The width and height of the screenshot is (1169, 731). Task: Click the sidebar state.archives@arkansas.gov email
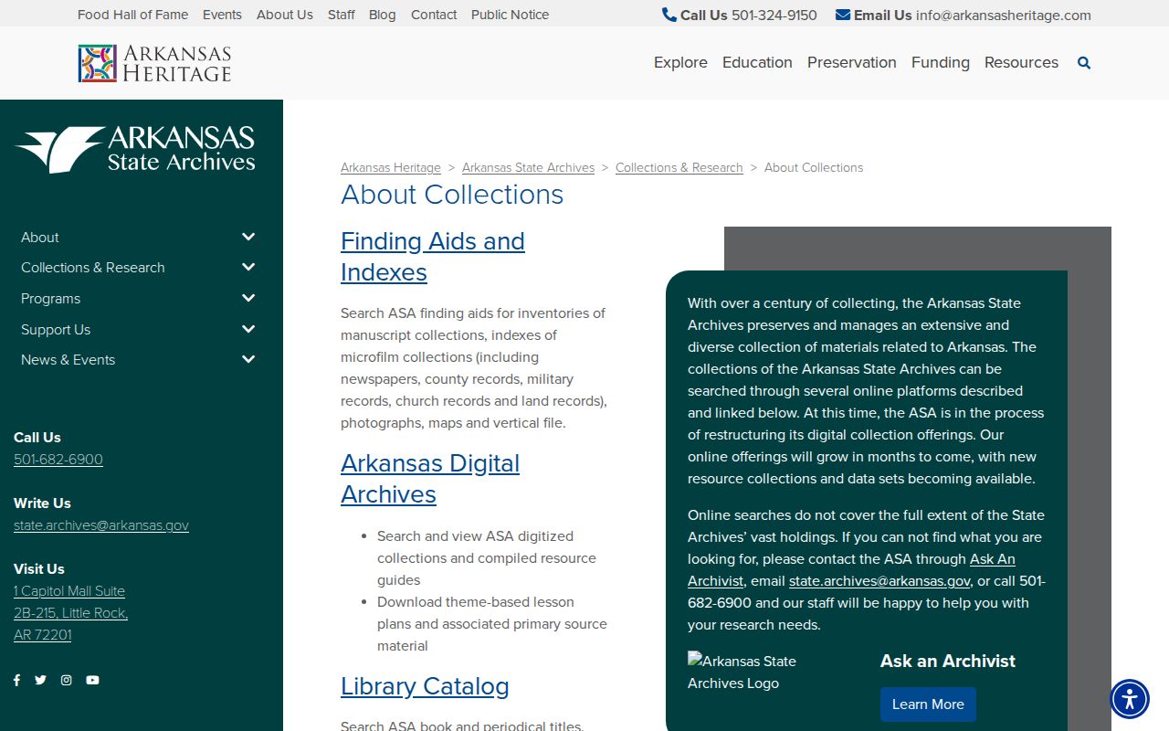pyautogui.click(x=101, y=525)
